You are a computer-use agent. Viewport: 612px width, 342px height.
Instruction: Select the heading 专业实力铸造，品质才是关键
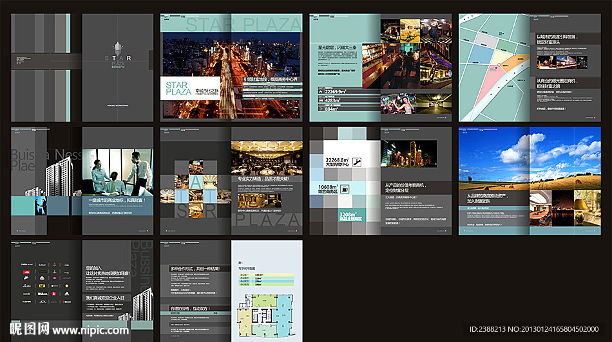tap(263, 179)
